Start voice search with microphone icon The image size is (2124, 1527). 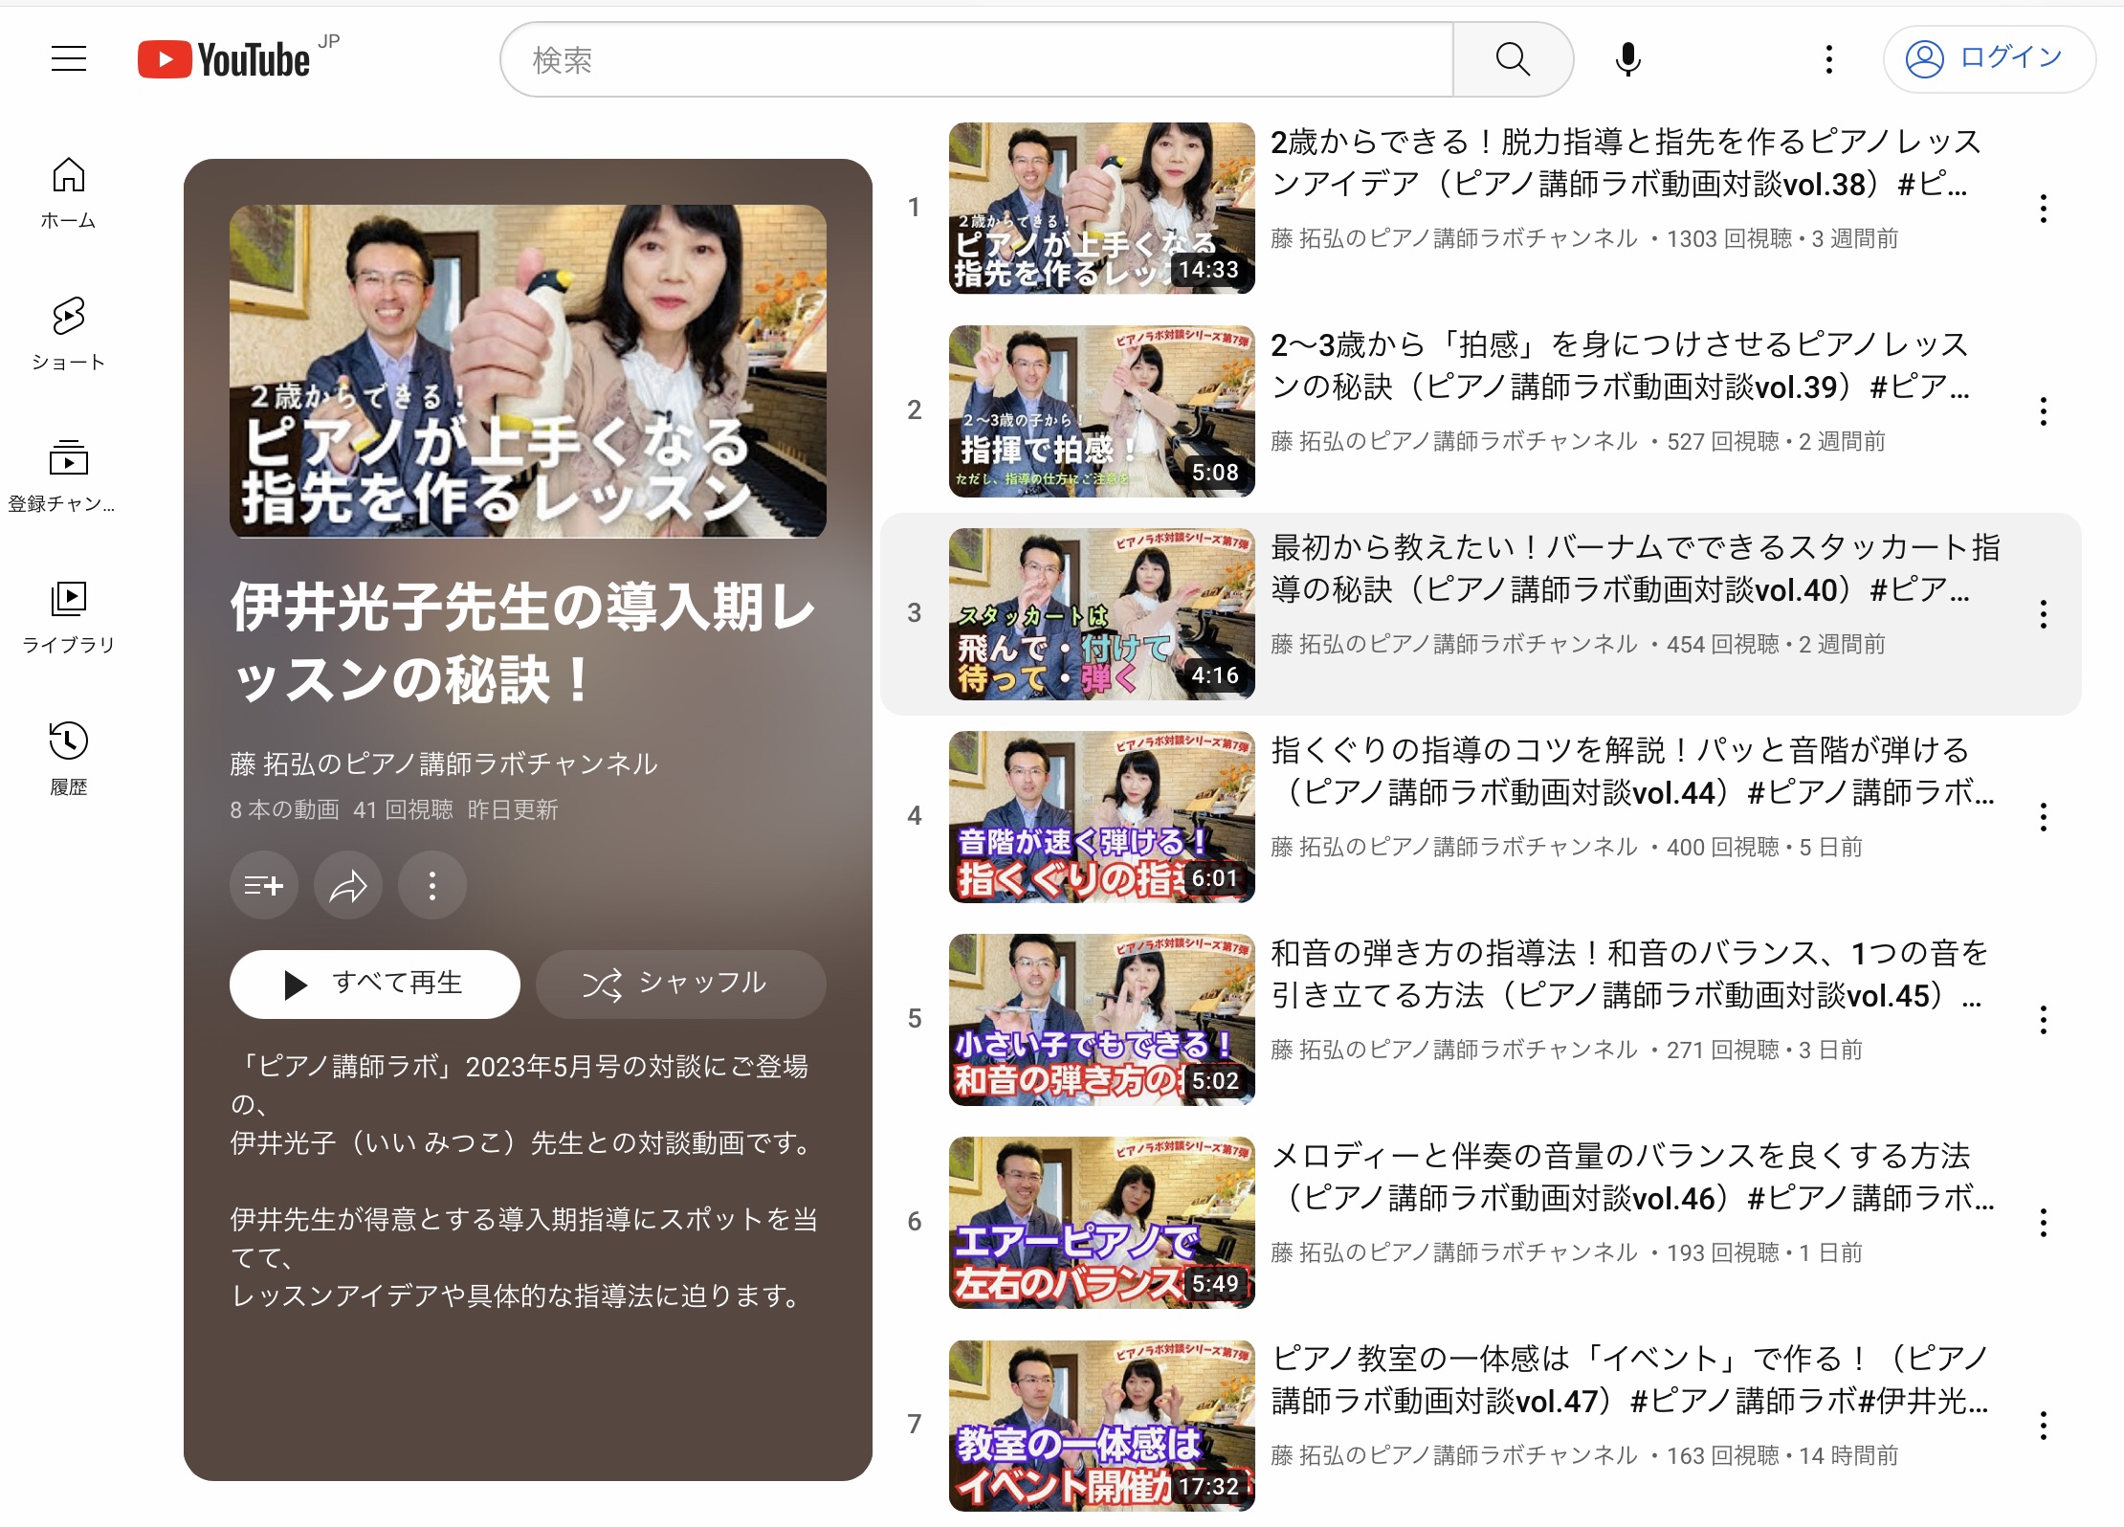click(x=1627, y=59)
